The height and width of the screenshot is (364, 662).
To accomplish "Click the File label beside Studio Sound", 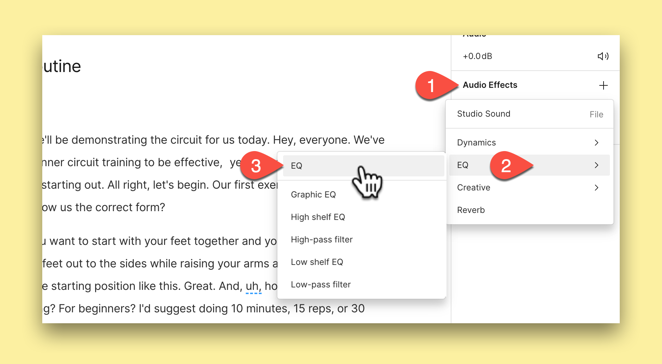I will (x=597, y=115).
